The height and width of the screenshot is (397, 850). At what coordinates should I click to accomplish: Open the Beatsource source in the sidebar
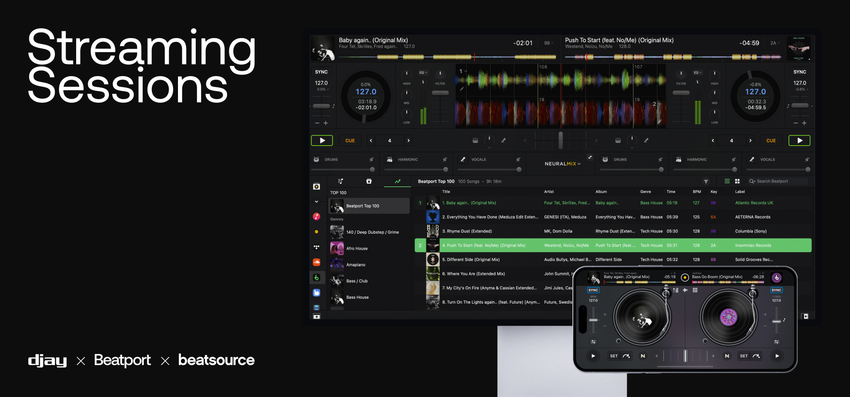click(317, 293)
